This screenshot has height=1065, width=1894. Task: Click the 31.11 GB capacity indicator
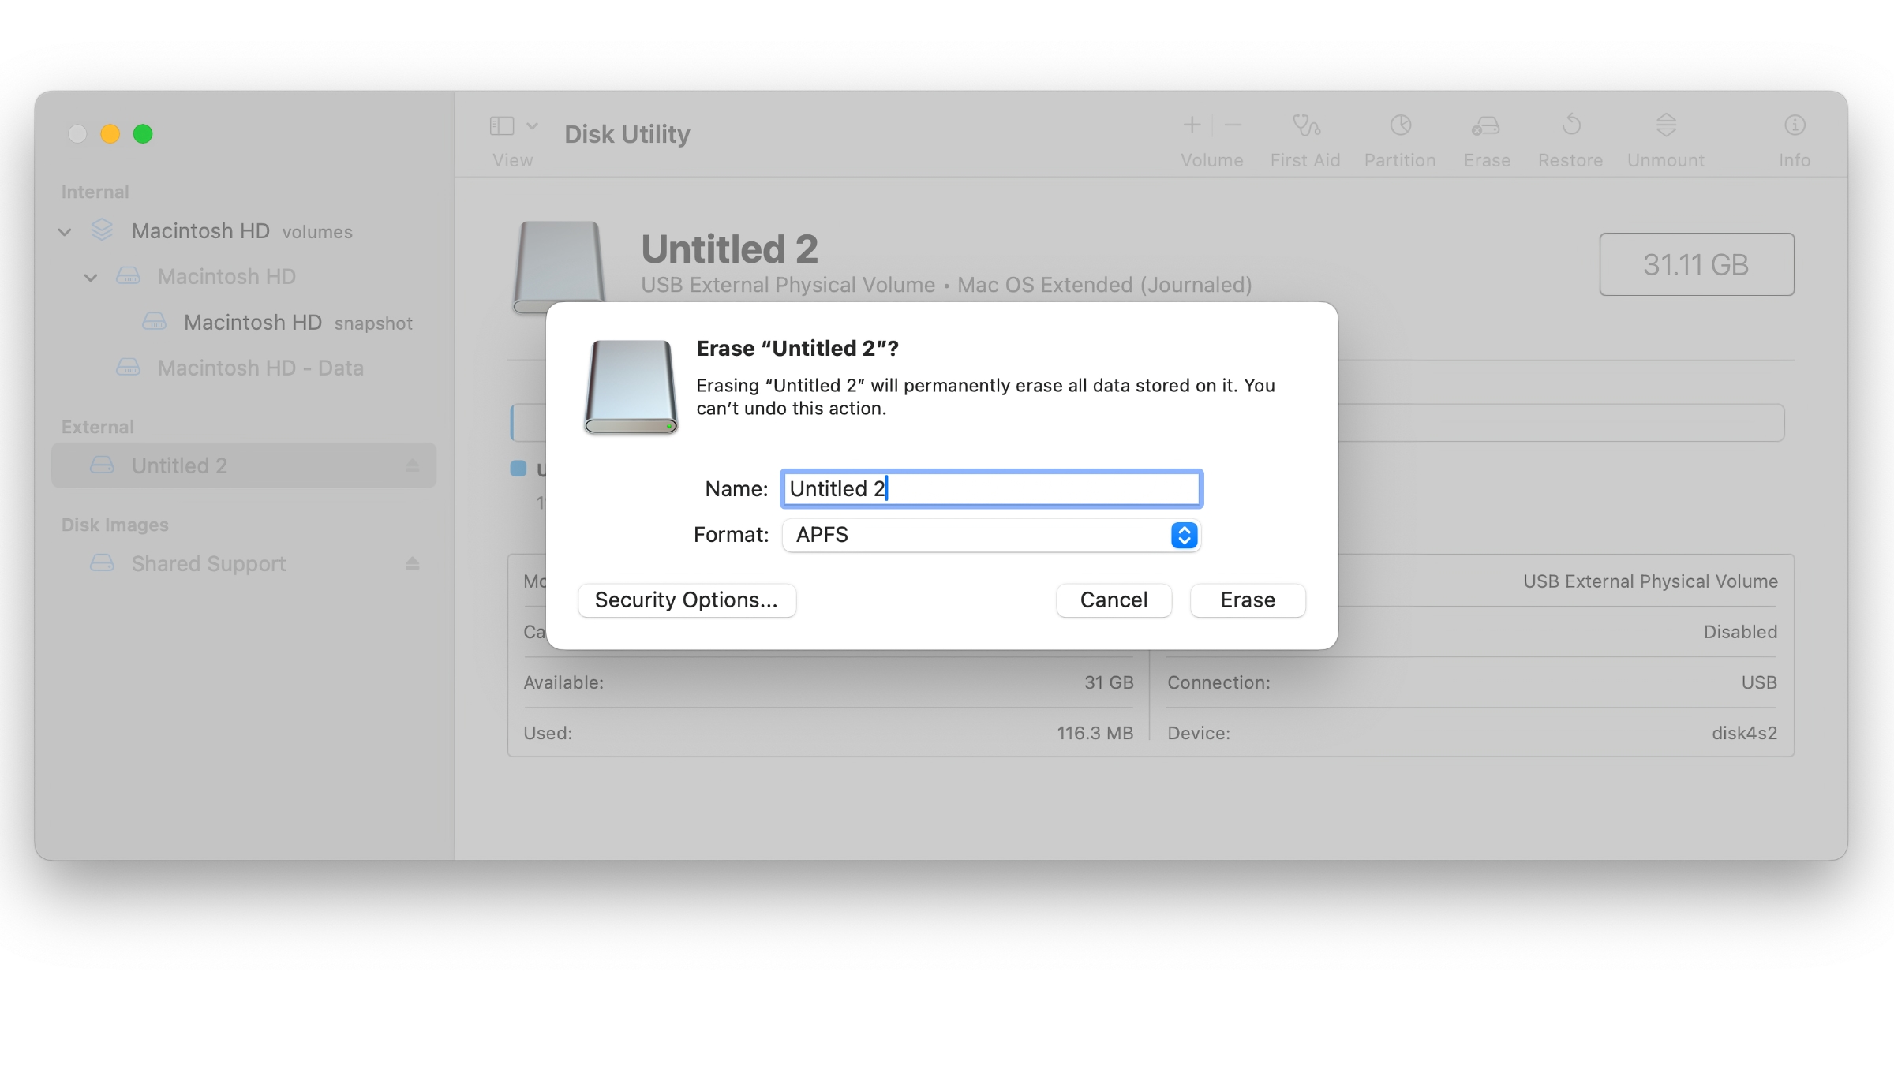point(1696,265)
